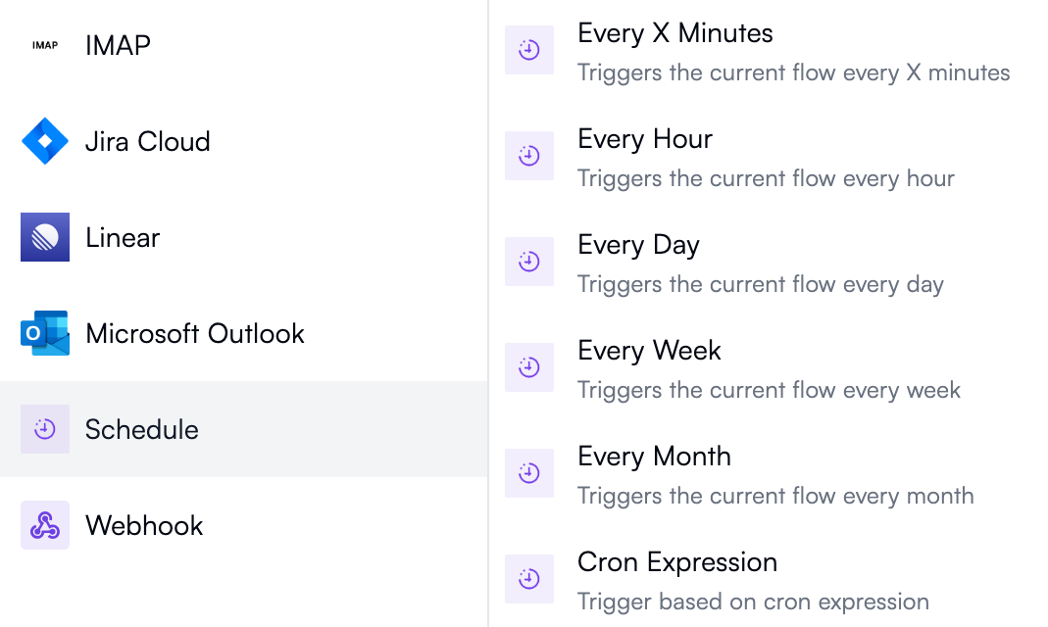Click the Linear logo icon
The image size is (1048, 627).
[45, 237]
